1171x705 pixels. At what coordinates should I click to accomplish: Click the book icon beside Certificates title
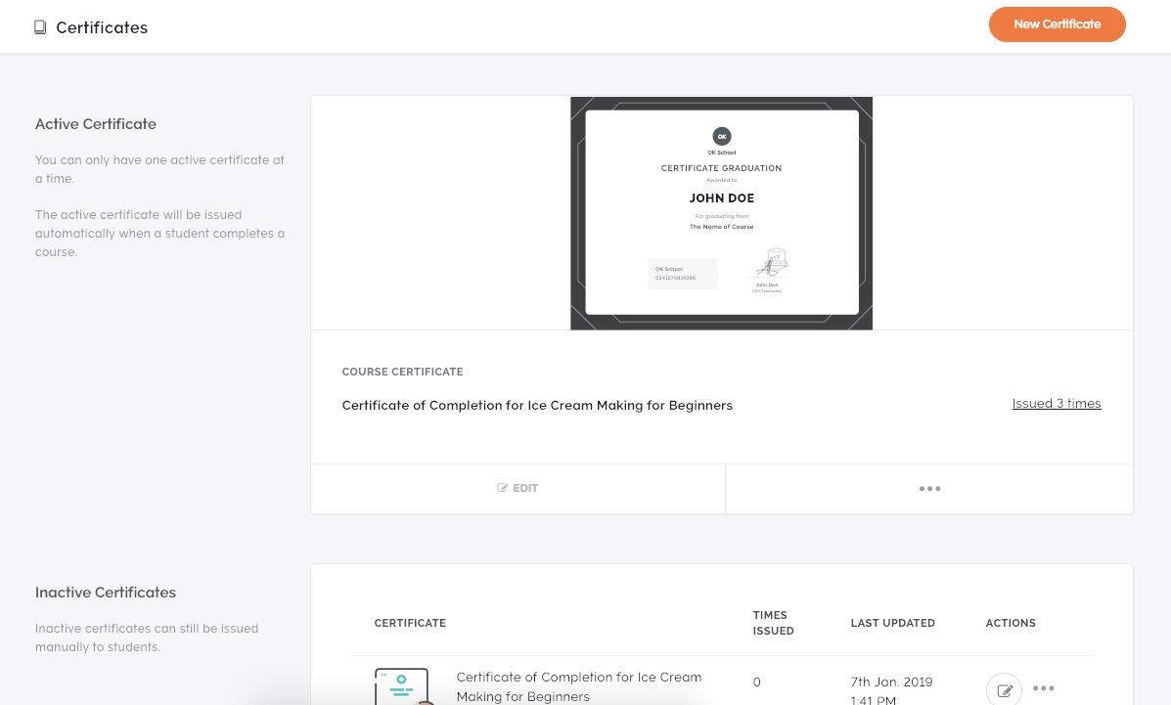(x=40, y=27)
